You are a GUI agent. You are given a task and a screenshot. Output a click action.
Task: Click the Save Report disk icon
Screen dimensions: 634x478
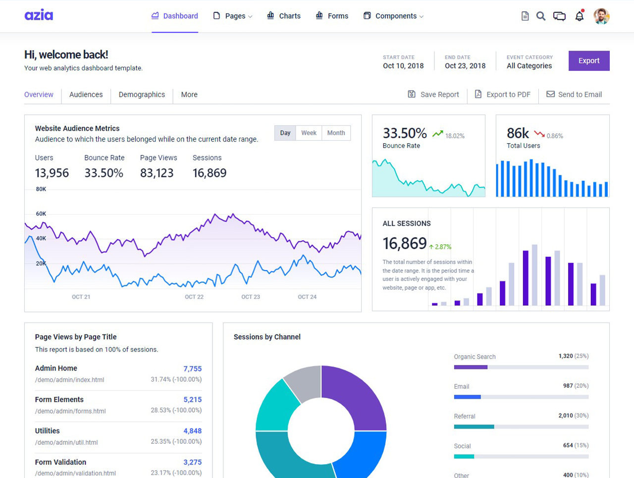pyautogui.click(x=412, y=94)
